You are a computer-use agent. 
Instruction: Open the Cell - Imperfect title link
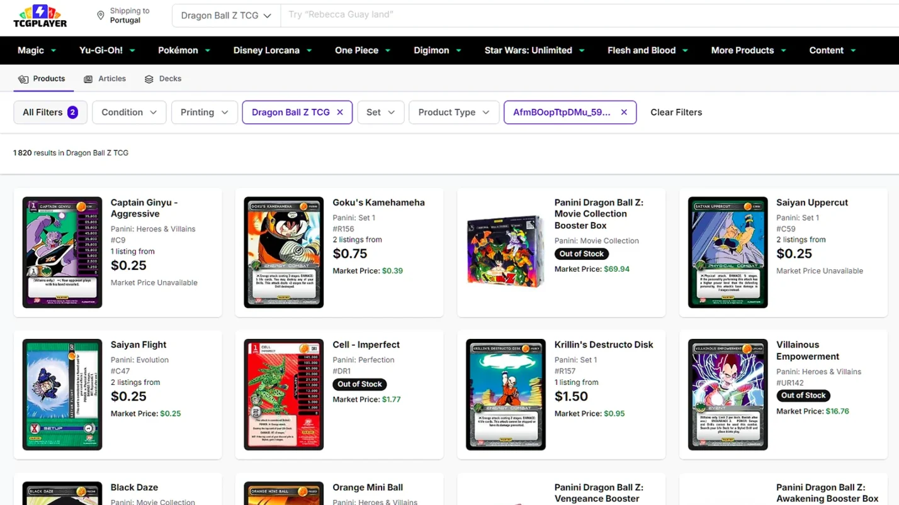(x=366, y=345)
